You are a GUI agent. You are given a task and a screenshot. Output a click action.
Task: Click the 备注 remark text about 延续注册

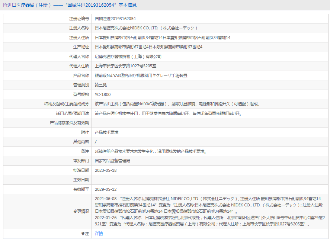pos(150,151)
